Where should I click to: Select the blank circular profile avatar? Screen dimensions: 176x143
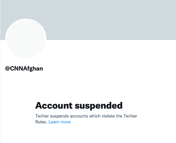pyautogui.click(x=26, y=39)
